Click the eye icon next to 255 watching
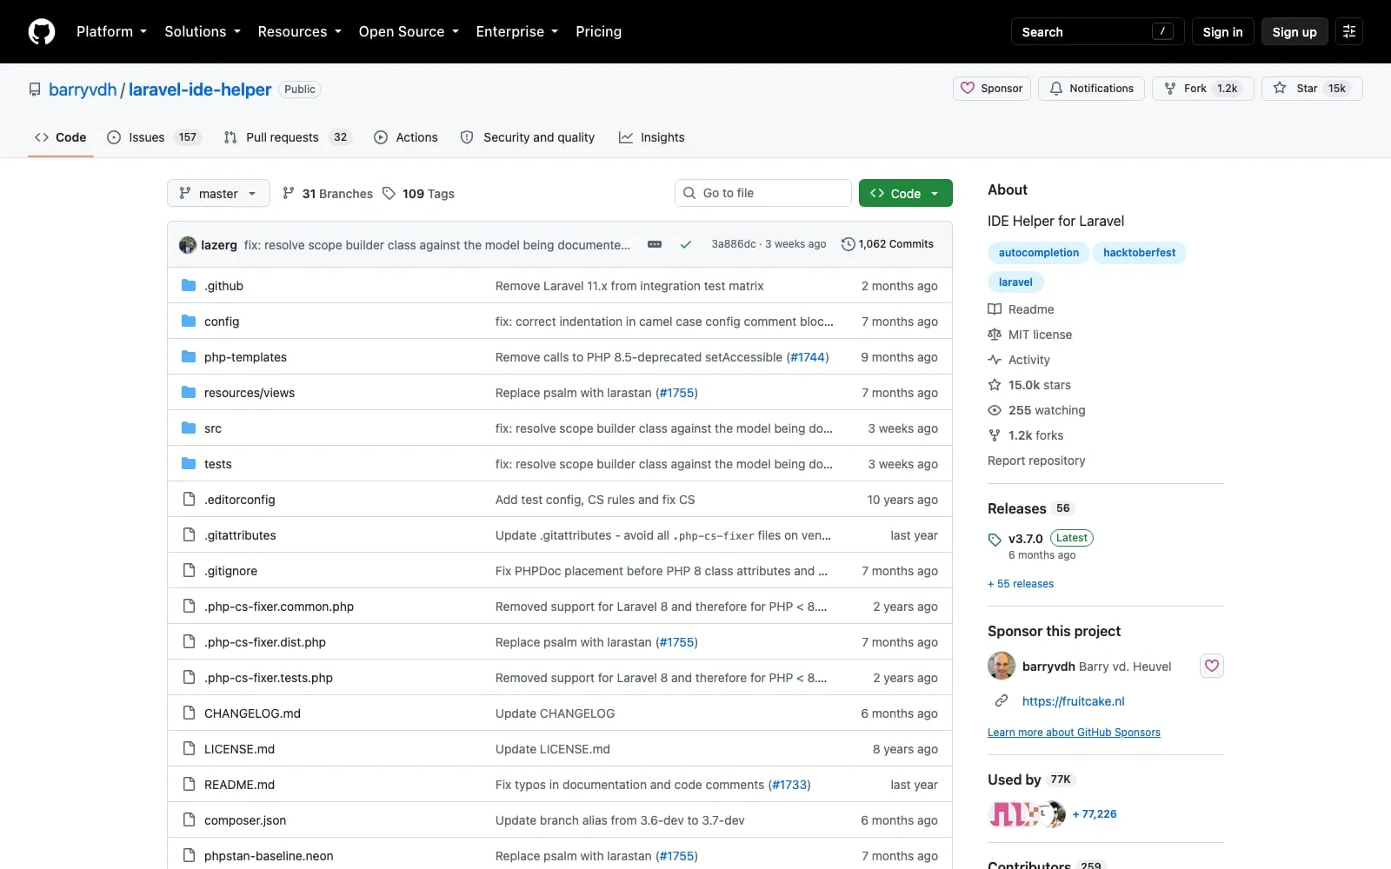This screenshot has height=869, width=1391. point(995,410)
